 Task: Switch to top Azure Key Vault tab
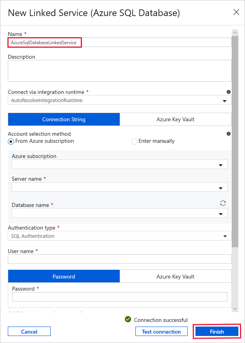coord(176,119)
